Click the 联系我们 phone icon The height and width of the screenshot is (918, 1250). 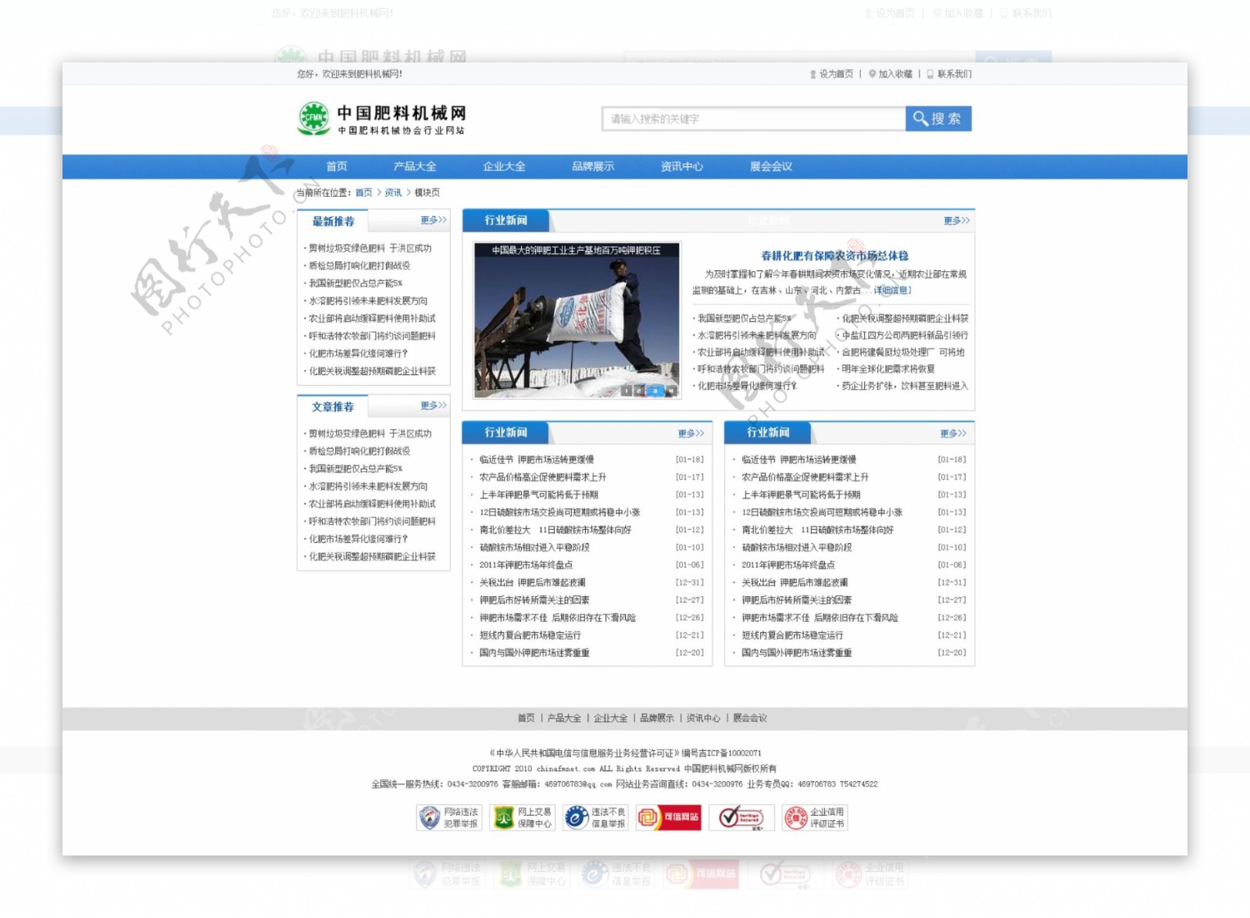point(931,74)
